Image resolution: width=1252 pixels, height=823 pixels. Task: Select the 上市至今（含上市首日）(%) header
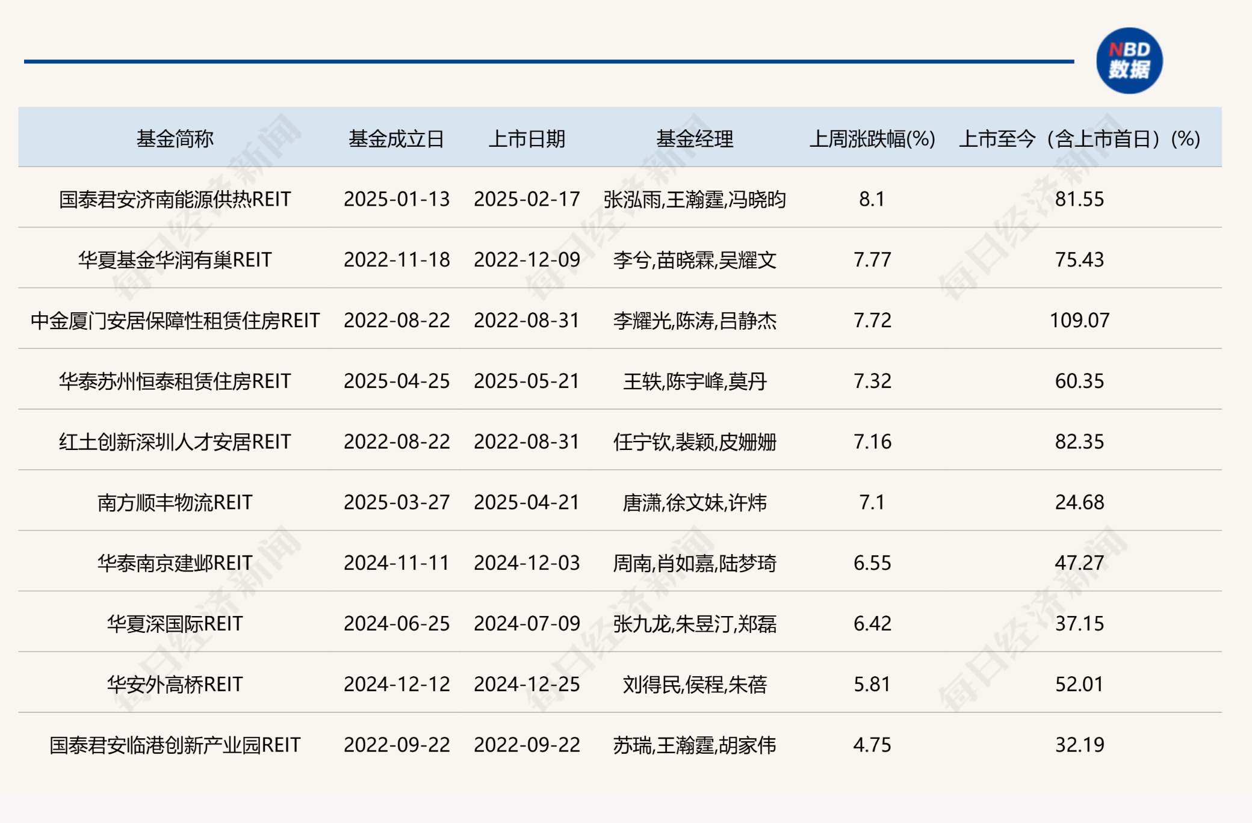point(1079,139)
